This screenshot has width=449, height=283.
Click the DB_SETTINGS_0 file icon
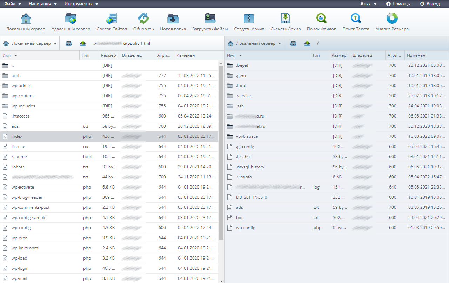pyautogui.click(x=230, y=197)
